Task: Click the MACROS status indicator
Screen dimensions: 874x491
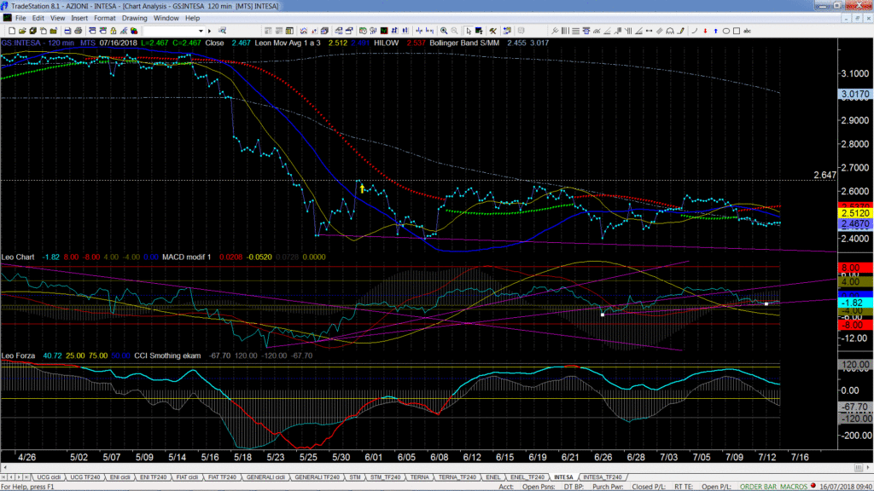Action: click(794, 487)
